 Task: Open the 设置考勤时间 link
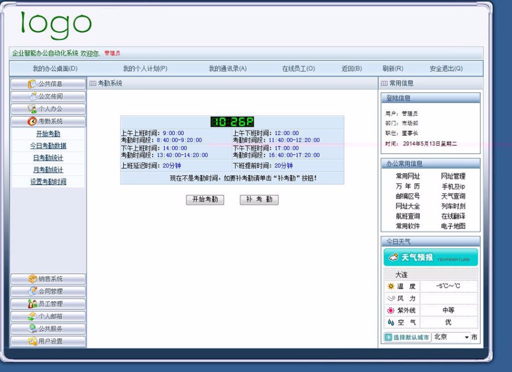pos(48,182)
